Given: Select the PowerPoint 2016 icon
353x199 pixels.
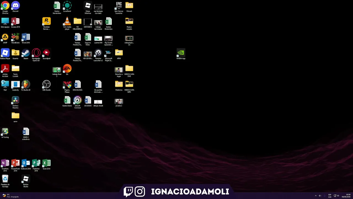Looking at the screenshot, I should [15, 163].
